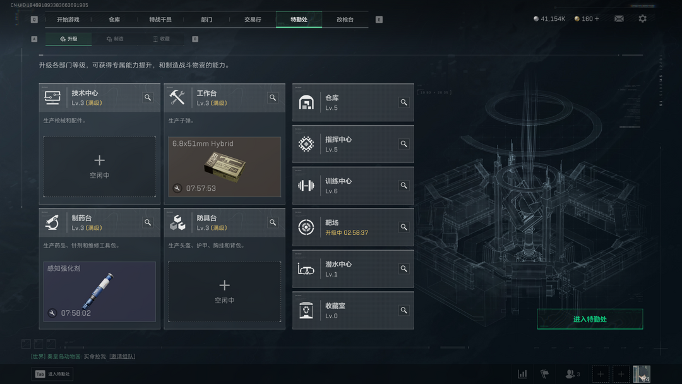Click the player avatar thumbnail
This screenshot has width=682, height=384.
click(x=642, y=374)
